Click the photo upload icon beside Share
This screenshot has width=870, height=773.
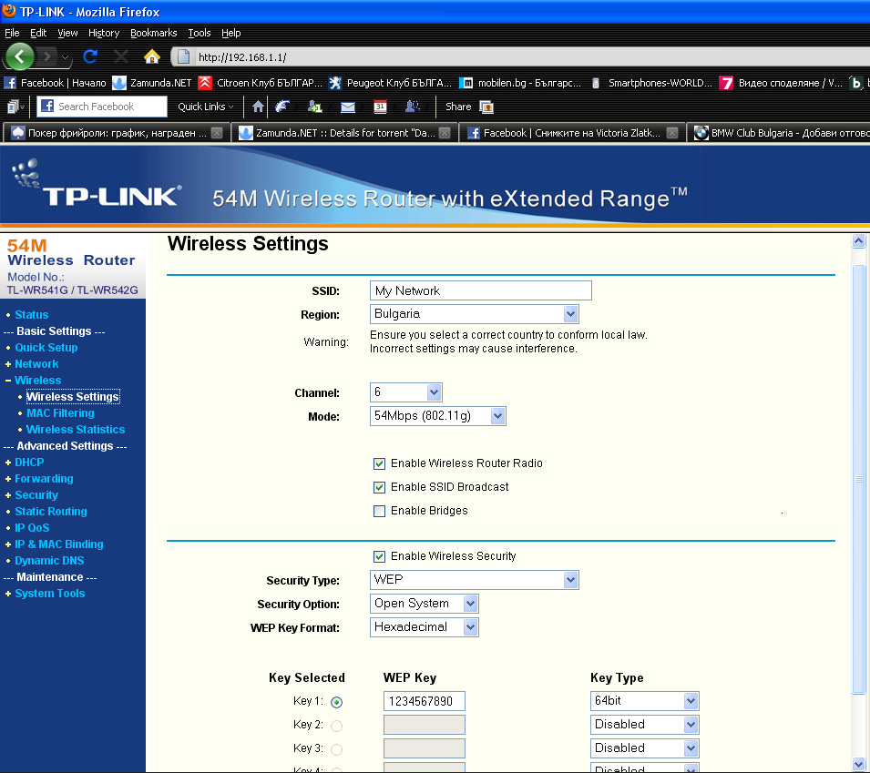(486, 107)
